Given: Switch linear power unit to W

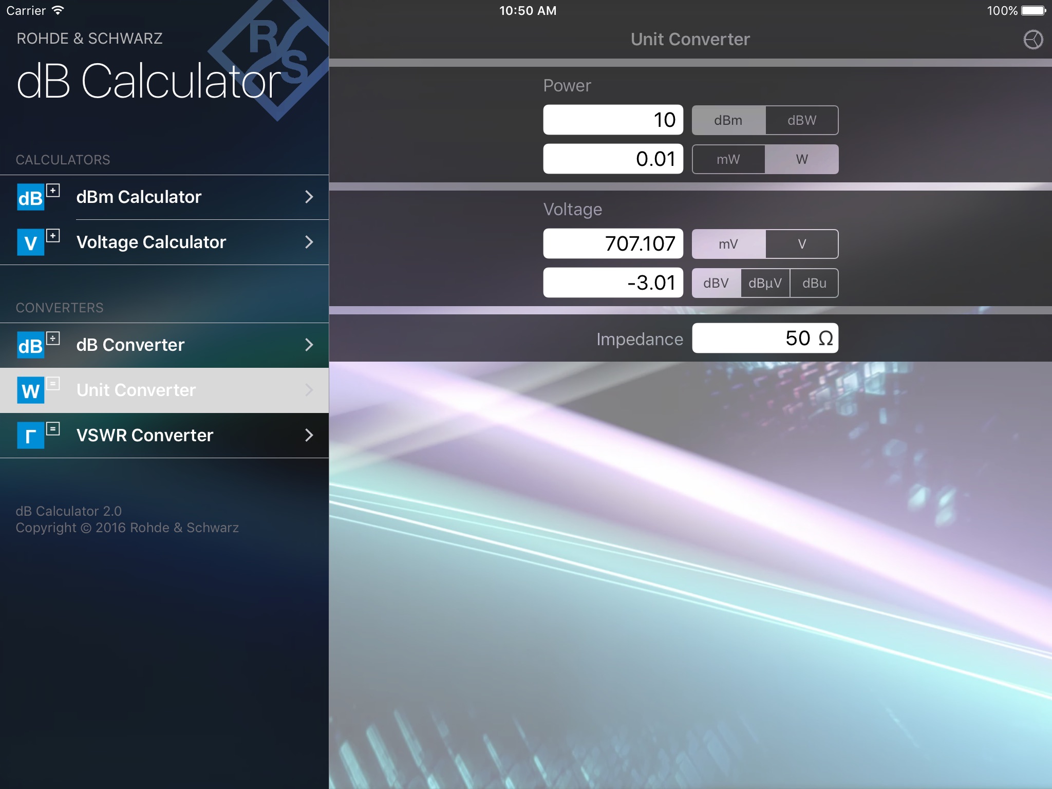Looking at the screenshot, I should click(x=802, y=159).
